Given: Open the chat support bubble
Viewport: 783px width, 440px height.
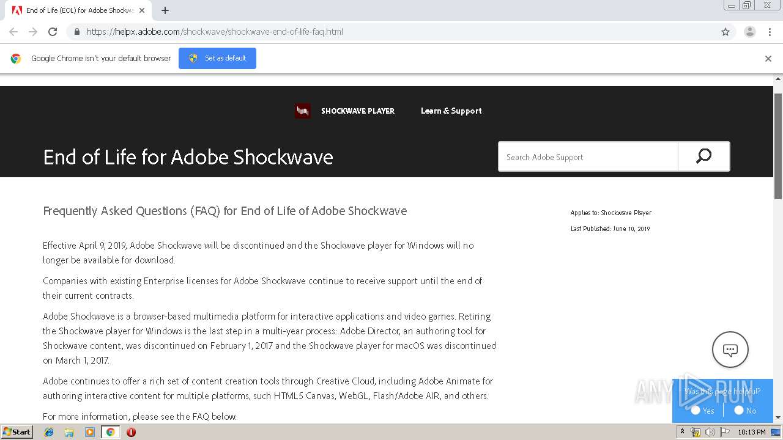Looking at the screenshot, I should point(730,350).
